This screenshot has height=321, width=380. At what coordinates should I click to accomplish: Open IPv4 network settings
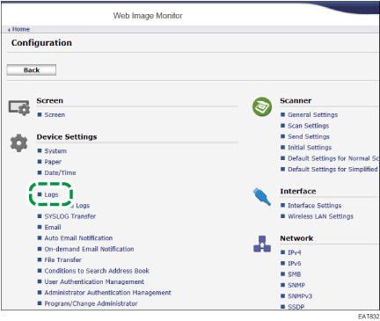[x=295, y=252]
